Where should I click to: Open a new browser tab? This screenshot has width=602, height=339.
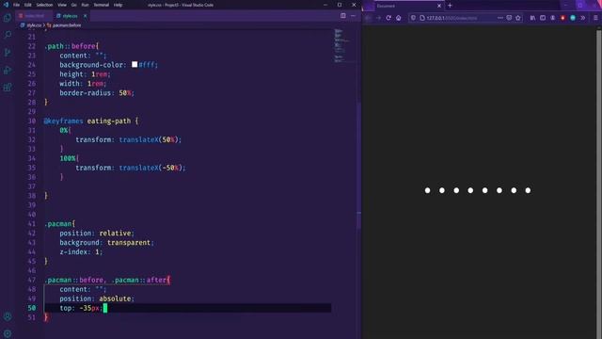450,6
